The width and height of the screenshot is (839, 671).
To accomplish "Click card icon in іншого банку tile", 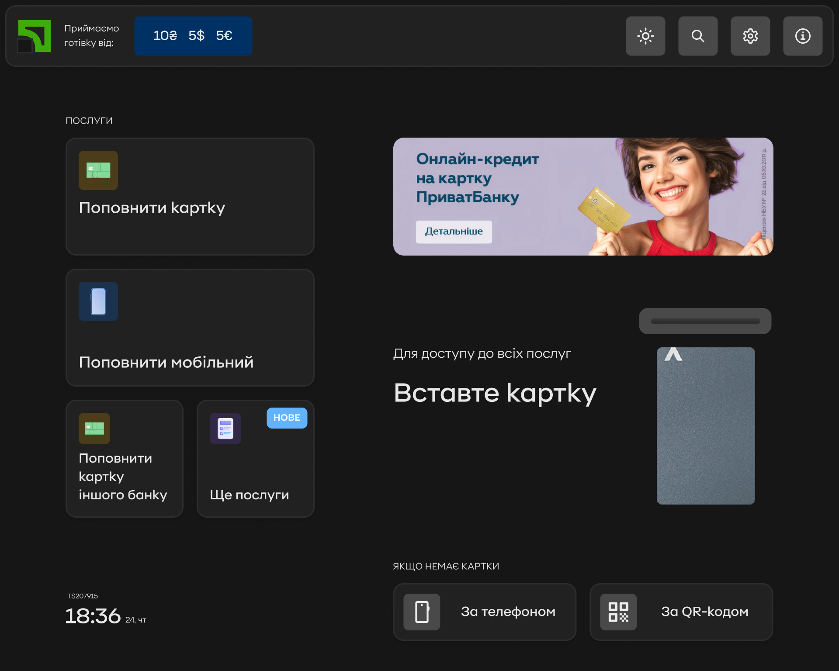I will [94, 429].
